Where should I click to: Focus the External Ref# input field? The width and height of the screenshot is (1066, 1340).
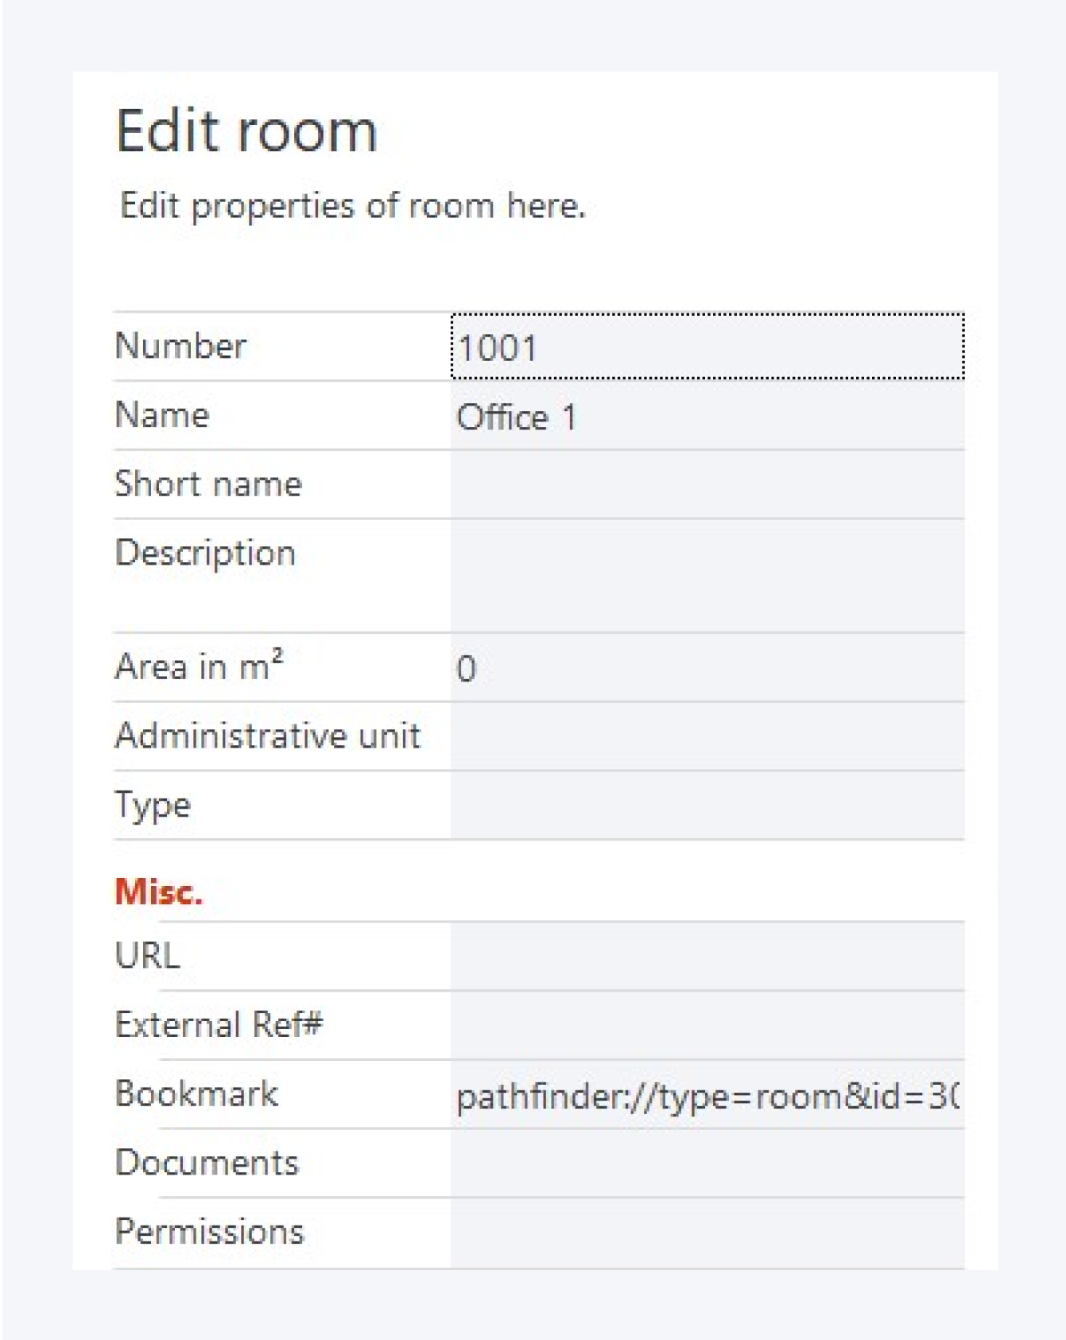(x=707, y=1025)
